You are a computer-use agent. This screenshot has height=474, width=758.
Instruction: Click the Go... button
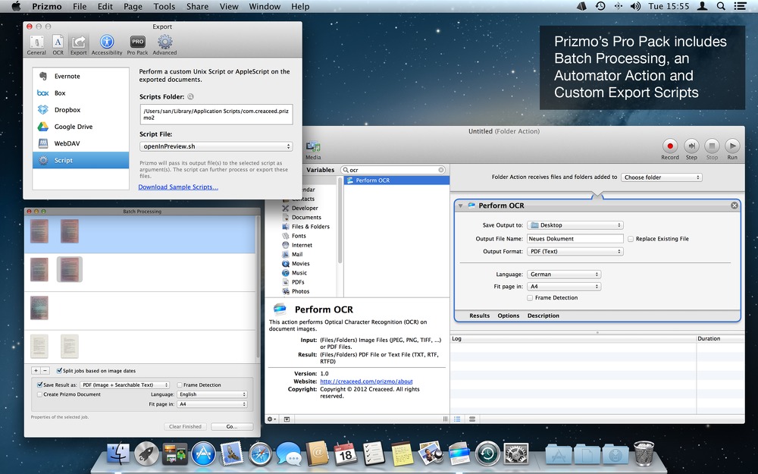click(x=232, y=426)
